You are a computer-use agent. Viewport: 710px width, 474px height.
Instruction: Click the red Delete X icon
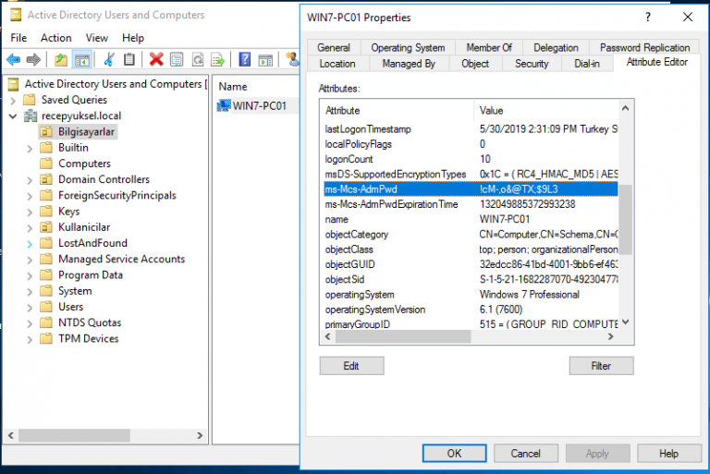156,59
